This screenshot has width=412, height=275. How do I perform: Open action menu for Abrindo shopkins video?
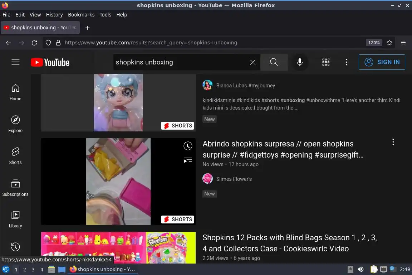pos(393,142)
